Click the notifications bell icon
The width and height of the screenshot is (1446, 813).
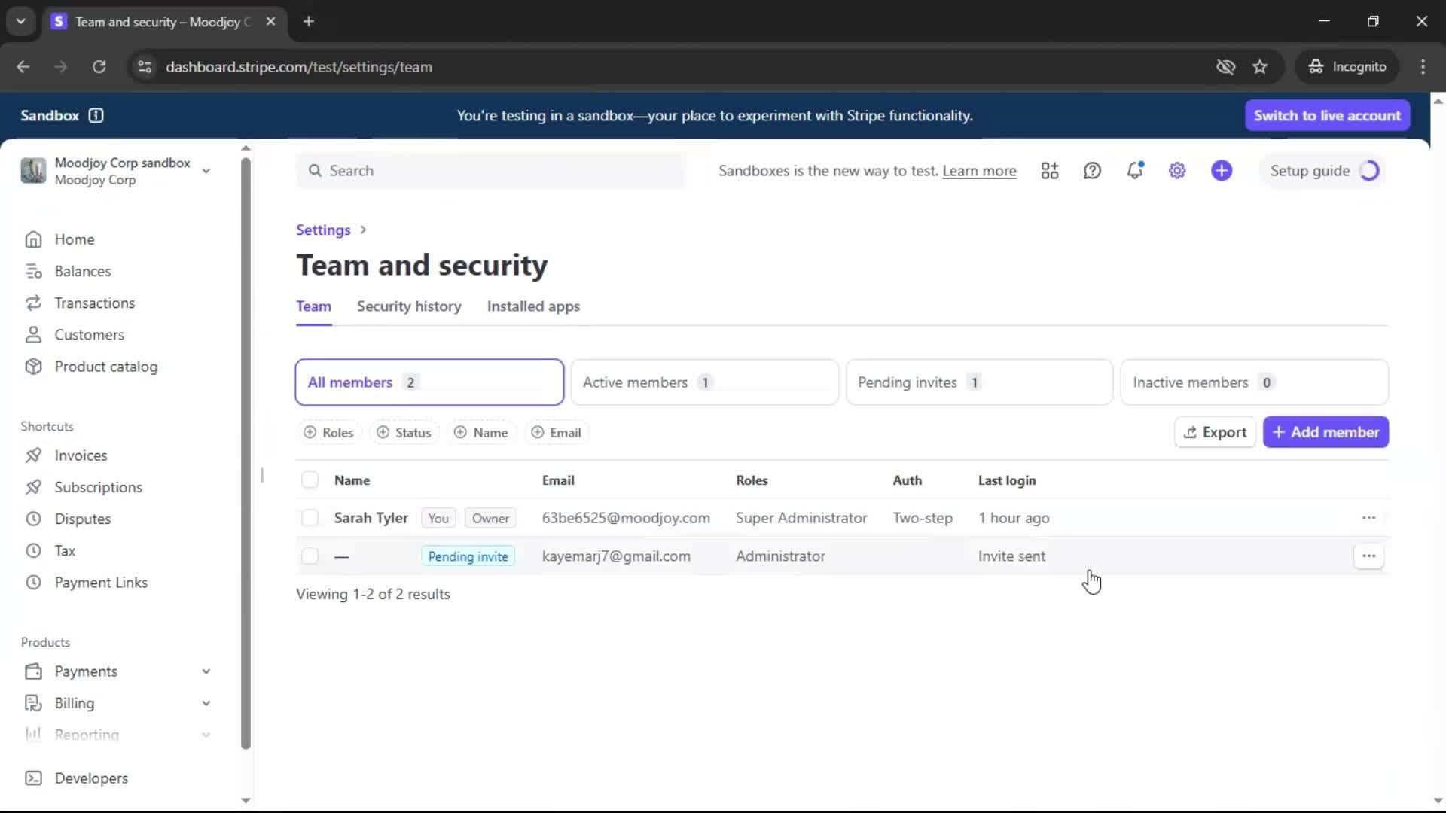tap(1135, 171)
